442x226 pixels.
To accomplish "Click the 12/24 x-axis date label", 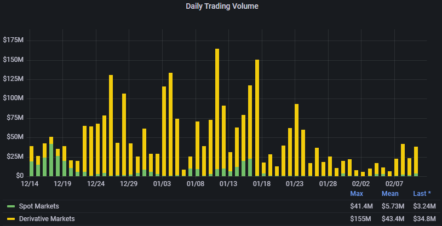I will coord(96,184).
